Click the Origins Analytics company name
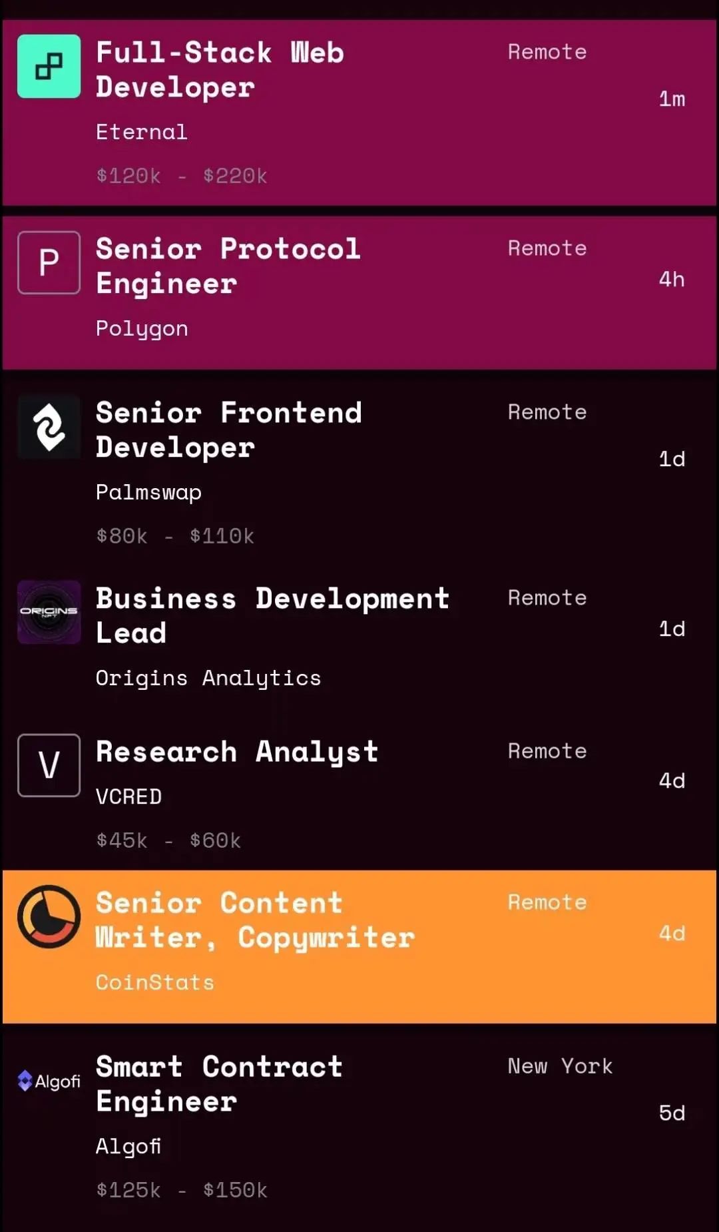This screenshot has height=1232, width=719. (208, 678)
